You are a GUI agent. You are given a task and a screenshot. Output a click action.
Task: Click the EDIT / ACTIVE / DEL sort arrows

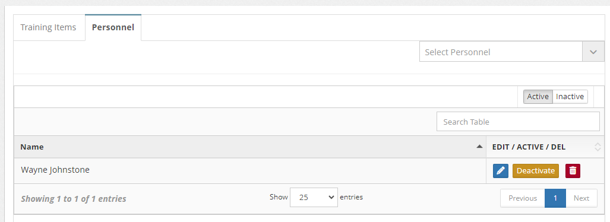click(598, 147)
